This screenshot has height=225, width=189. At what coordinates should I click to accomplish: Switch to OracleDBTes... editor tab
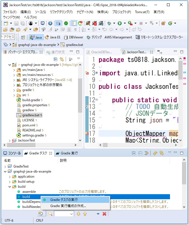(100, 52)
